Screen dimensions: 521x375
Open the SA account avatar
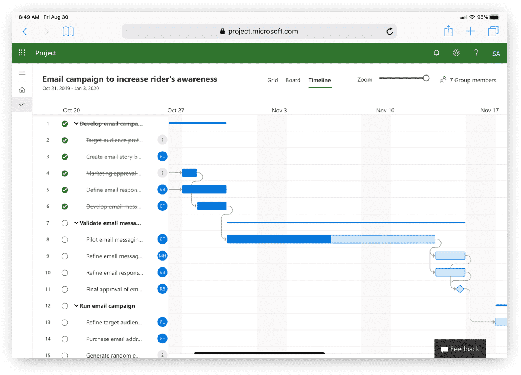pos(496,54)
